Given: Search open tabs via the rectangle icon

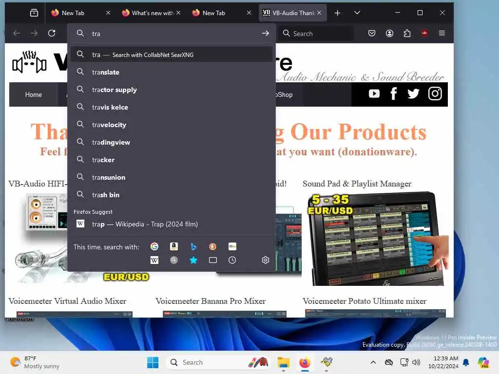Looking at the screenshot, I should point(212,260).
